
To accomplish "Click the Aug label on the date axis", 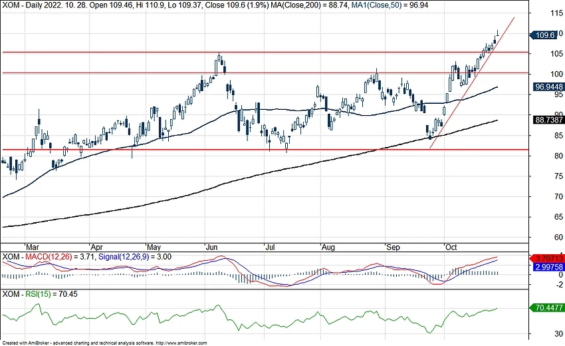I will (328, 247).
